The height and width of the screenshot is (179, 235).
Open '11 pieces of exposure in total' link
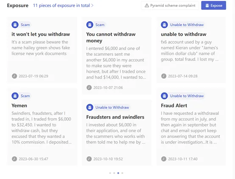[62, 5]
